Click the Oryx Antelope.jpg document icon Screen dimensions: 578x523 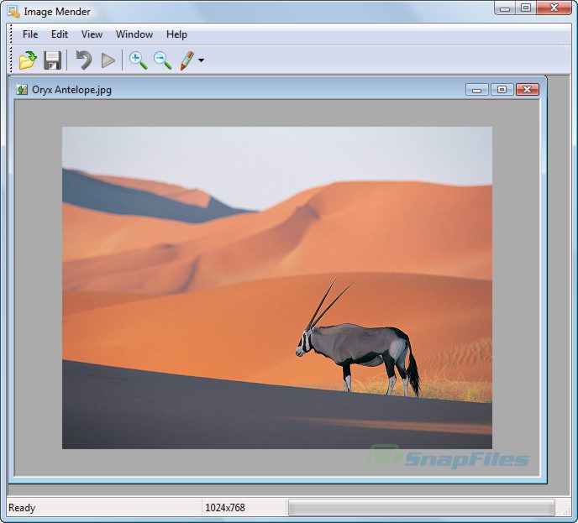[x=22, y=90]
